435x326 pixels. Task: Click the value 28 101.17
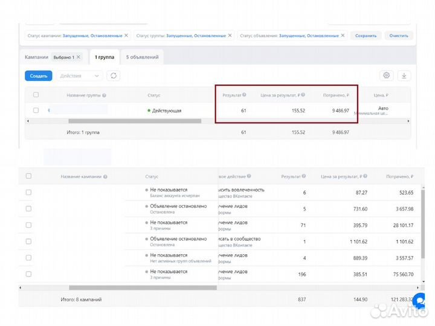tap(403, 225)
